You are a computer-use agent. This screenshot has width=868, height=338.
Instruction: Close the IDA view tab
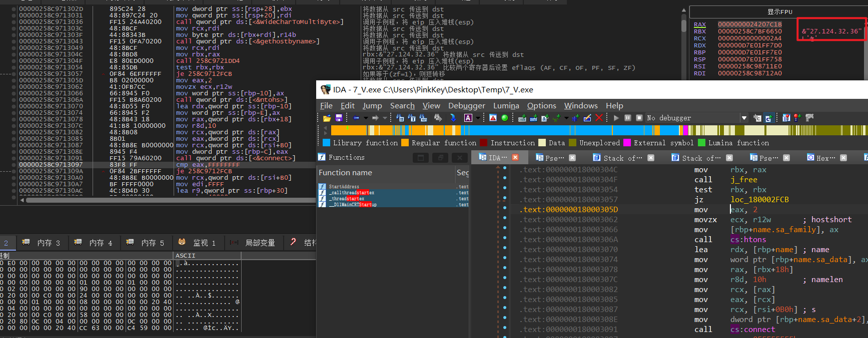[x=515, y=157]
